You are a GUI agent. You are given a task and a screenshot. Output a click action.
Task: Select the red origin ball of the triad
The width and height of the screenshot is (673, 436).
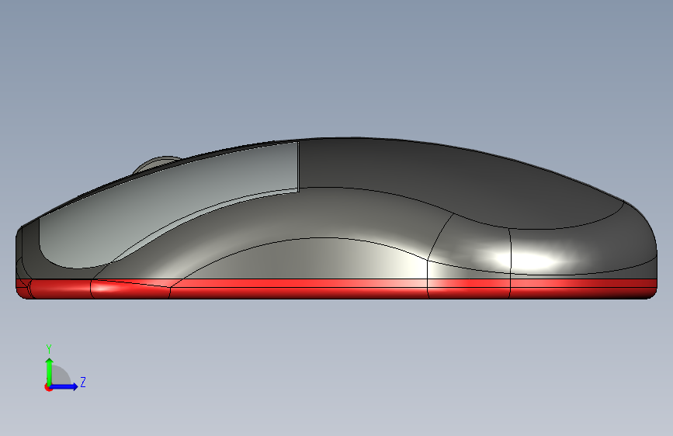pyautogui.click(x=48, y=387)
